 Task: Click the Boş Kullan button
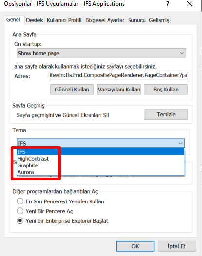166,90
